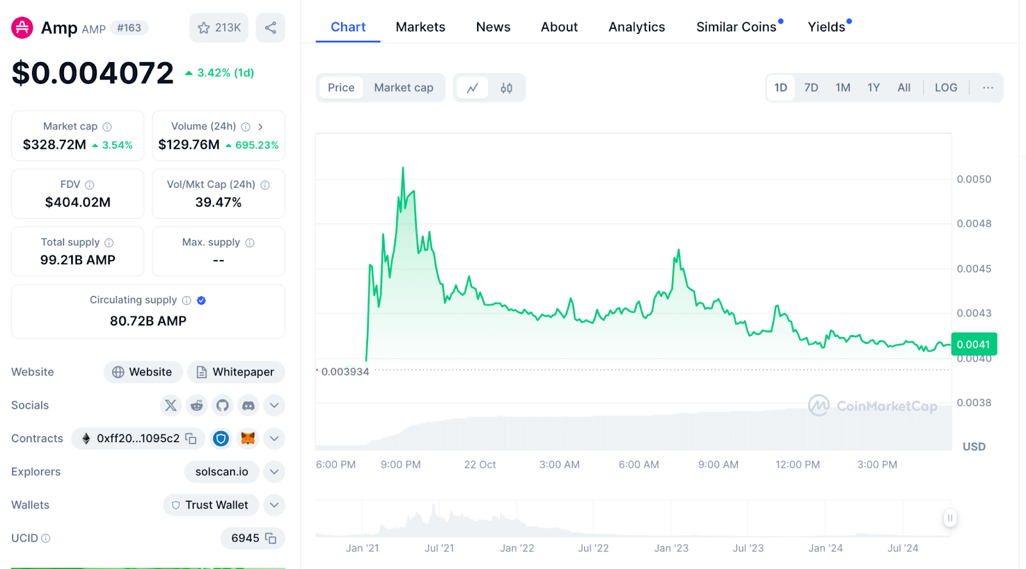Image resolution: width=1026 pixels, height=569 pixels.
Task: Copy the UCID 6945 value
Action: point(271,538)
